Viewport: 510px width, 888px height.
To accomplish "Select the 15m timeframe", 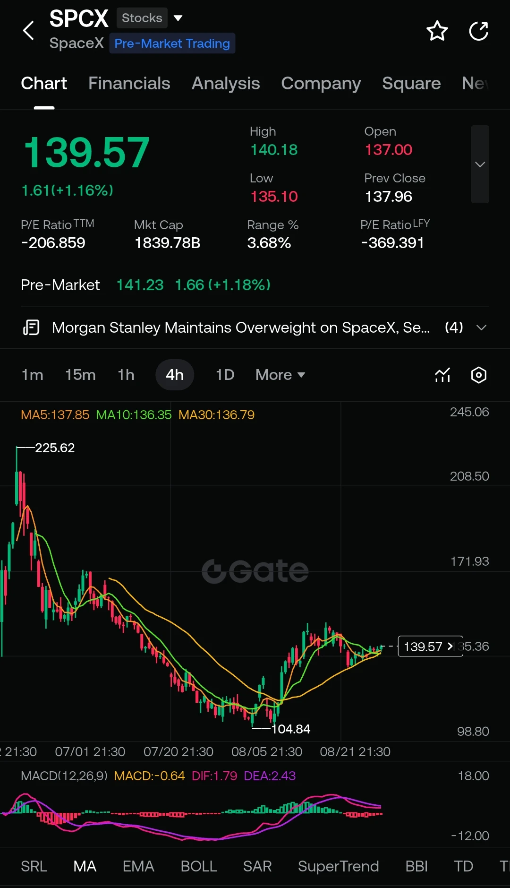I will click(x=80, y=375).
